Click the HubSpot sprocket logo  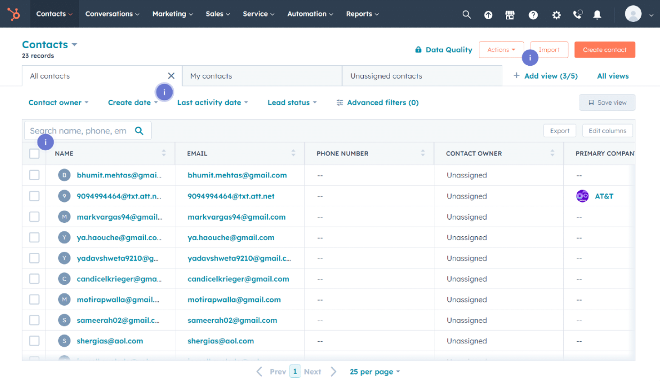(x=14, y=14)
